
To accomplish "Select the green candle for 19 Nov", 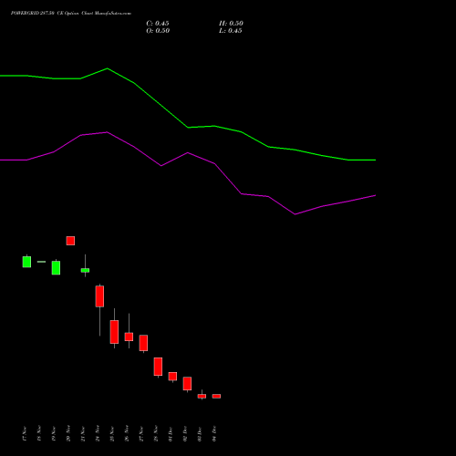I will tap(56, 267).
